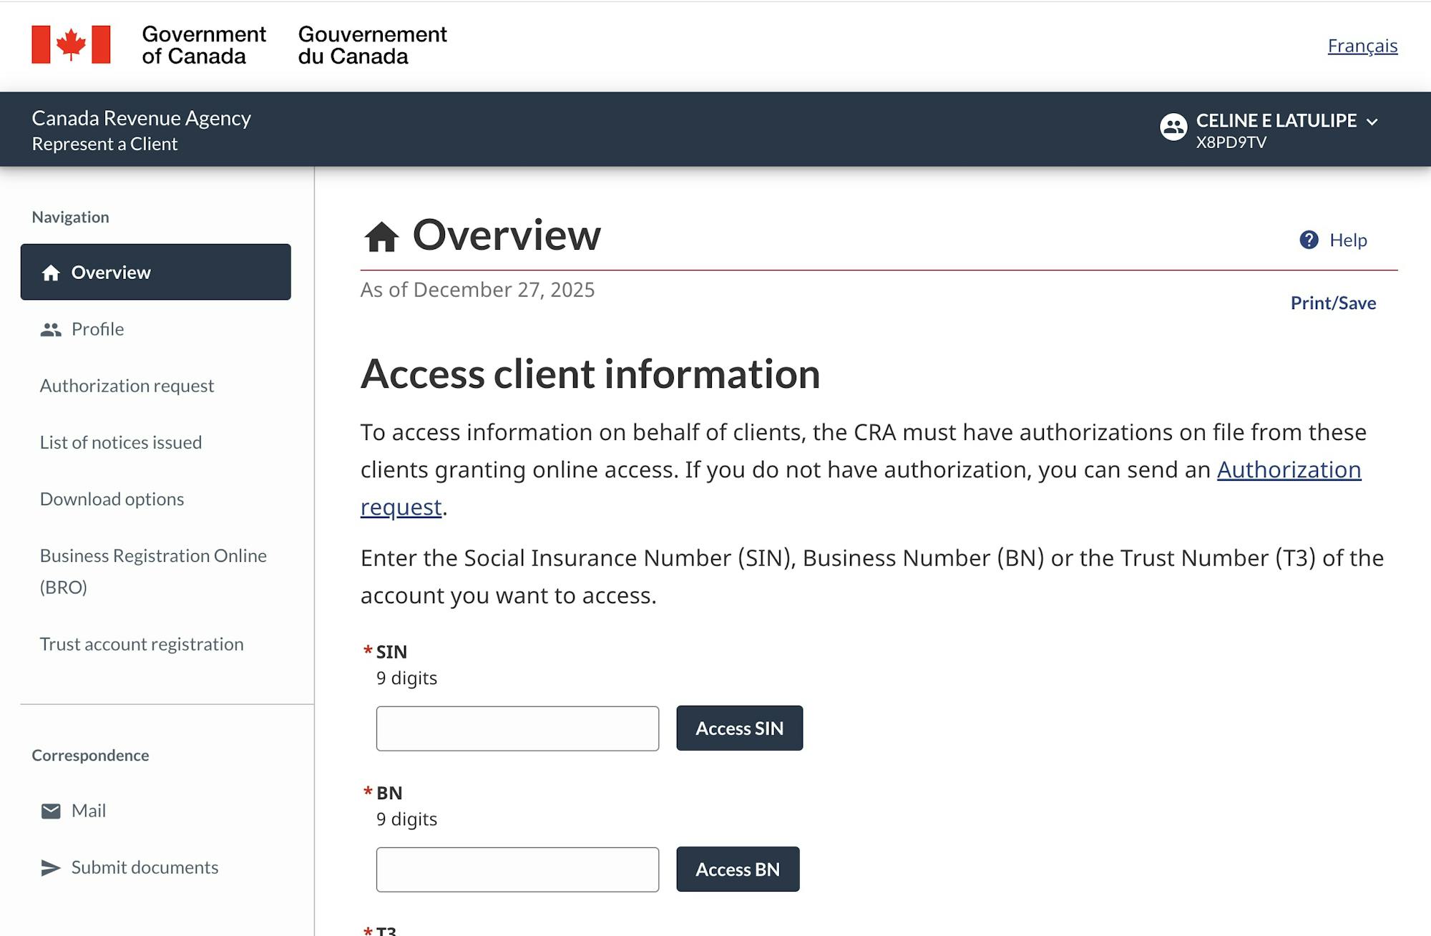Expand the Celine E Latulipe account dropdown
This screenshot has height=936, width=1431.
[x=1372, y=122]
